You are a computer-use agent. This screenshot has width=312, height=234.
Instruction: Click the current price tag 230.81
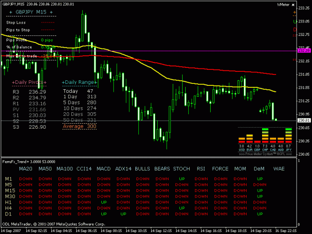click(x=304, y=120)
